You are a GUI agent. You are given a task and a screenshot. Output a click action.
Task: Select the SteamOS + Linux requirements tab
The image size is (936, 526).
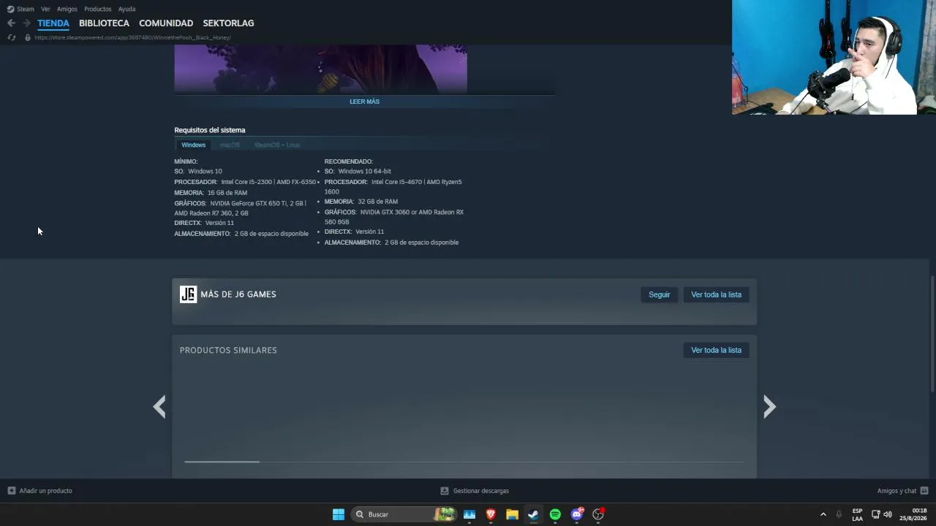coord(277,145)
